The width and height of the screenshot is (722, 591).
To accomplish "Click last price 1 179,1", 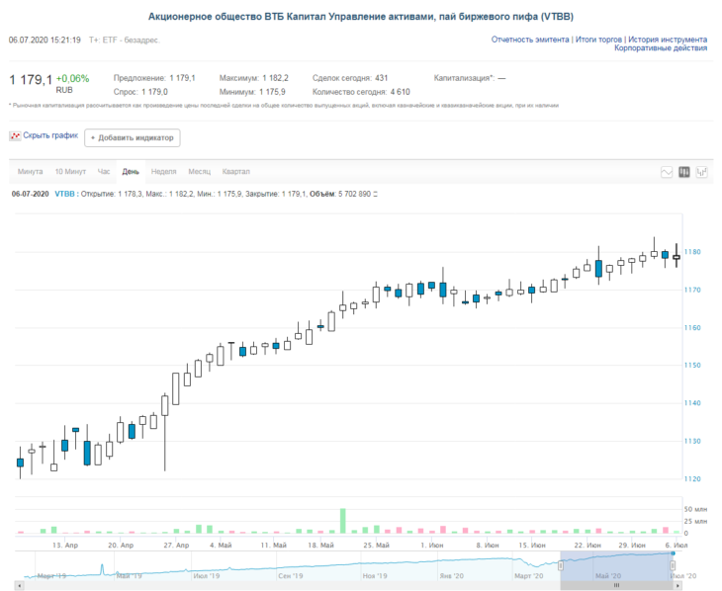I will click(31, 80).
